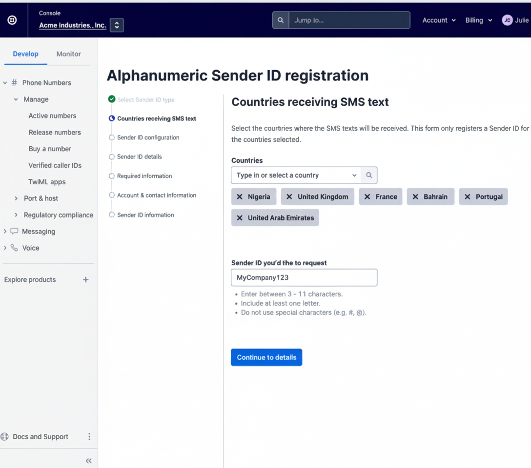Open the three-dot menu near Docs and Support
The height and width of the screenshot is (468, 531).
pyautogui.click(x=89, y=436)
